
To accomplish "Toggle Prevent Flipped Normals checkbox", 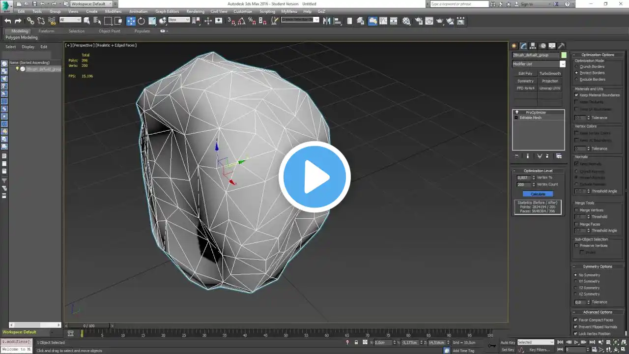I will pyautogui.click(x=575, y=326).
